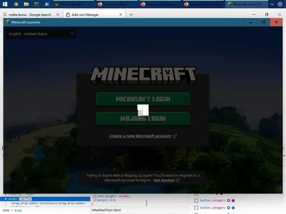Image resolution: width=286 pixels, height=214 pixels.
Task: Expand the margin shorthand value triangle
Action: point(111,200)
